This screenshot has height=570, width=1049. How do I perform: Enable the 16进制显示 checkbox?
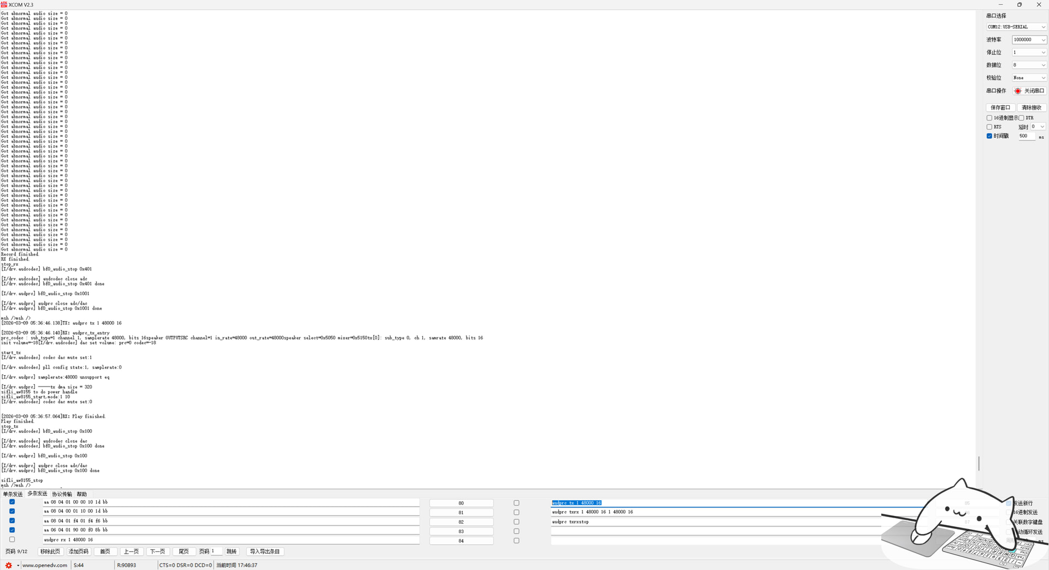pos(989,118)
